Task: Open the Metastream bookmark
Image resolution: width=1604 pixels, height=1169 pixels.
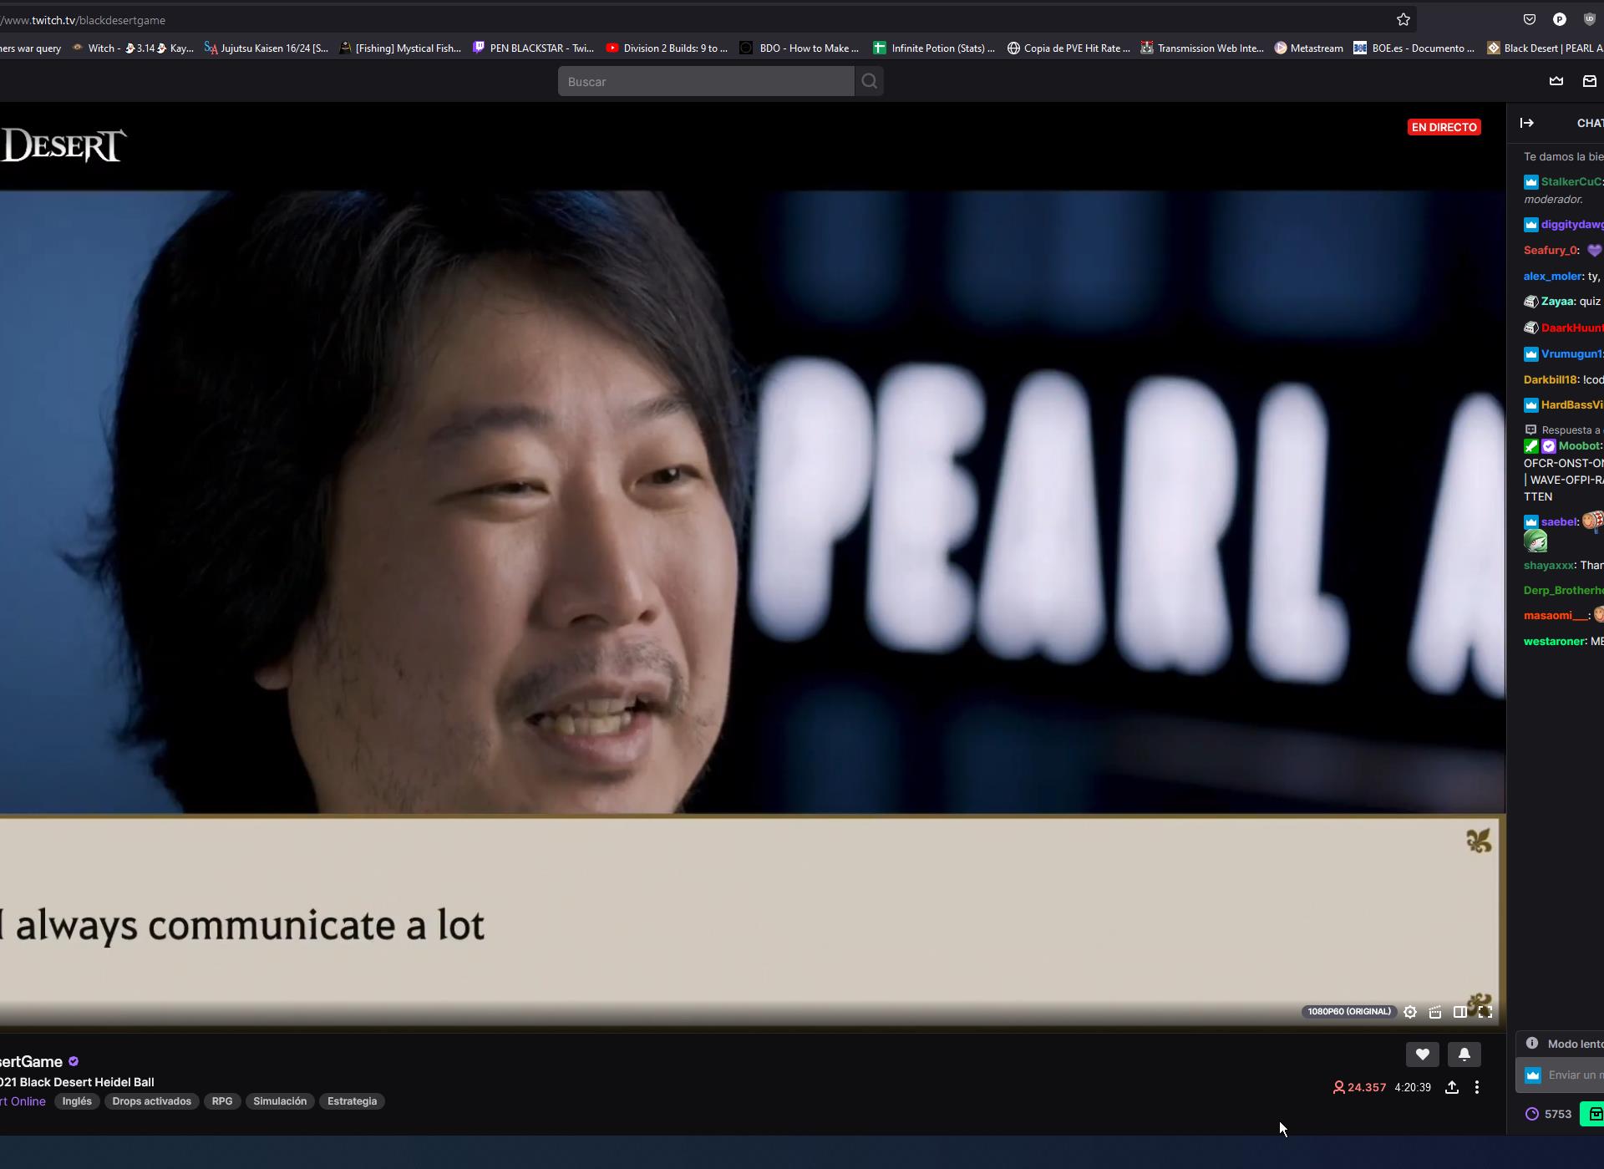Action: (1308, 48)
